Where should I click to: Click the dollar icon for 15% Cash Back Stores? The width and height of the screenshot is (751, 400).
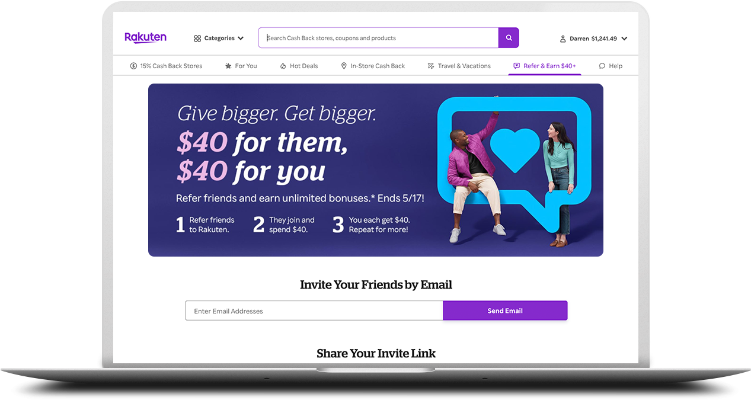(133, 66)
